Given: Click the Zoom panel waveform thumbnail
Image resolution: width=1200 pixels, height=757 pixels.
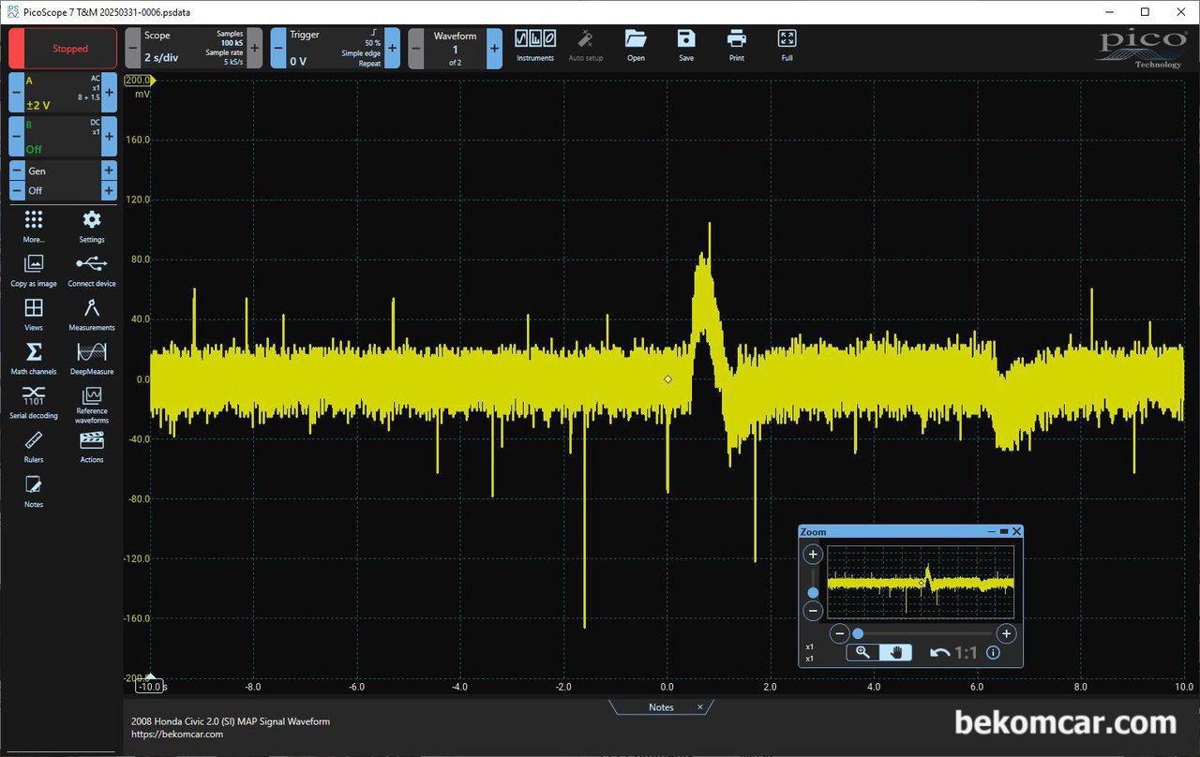Looking at the screenshot, I should (x=921, y=583).
